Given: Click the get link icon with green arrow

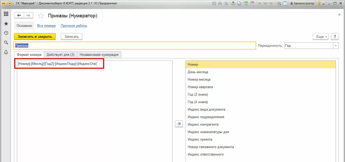Looking at the screenshot, I should point(233,4).
